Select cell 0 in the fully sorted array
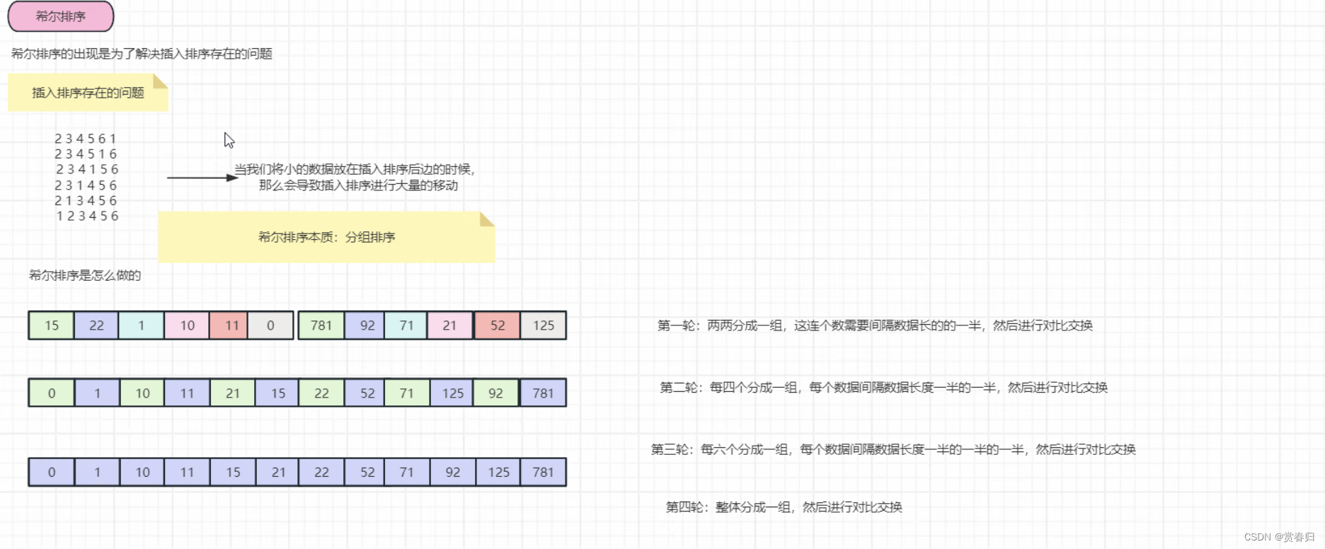This screenshot has height=549, width=1325. point(52,473)
